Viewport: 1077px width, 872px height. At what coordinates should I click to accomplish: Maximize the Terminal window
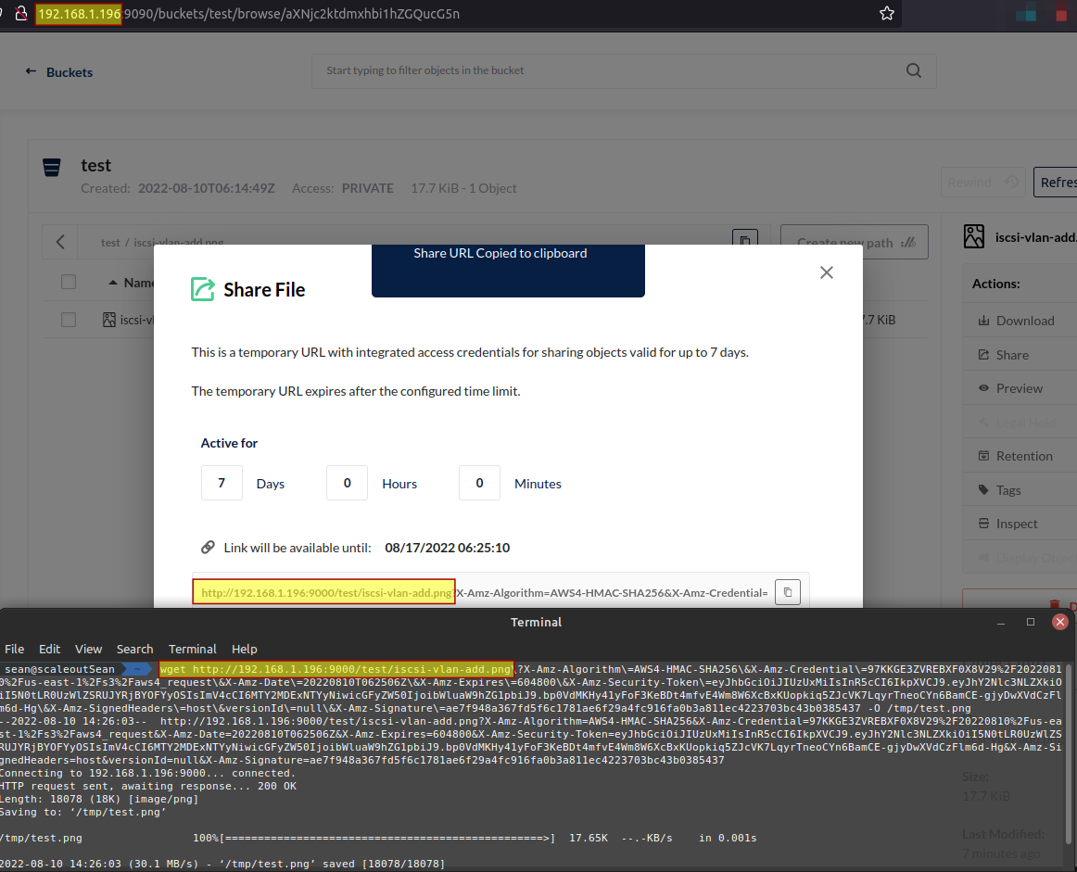tap(1031, 622)
